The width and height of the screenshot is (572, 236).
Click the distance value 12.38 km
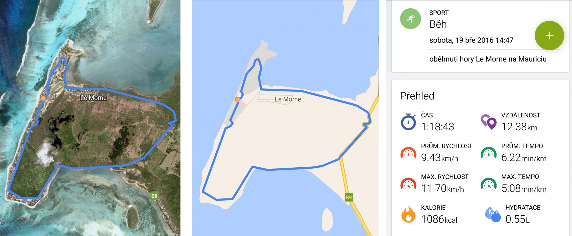pos(519,127)
